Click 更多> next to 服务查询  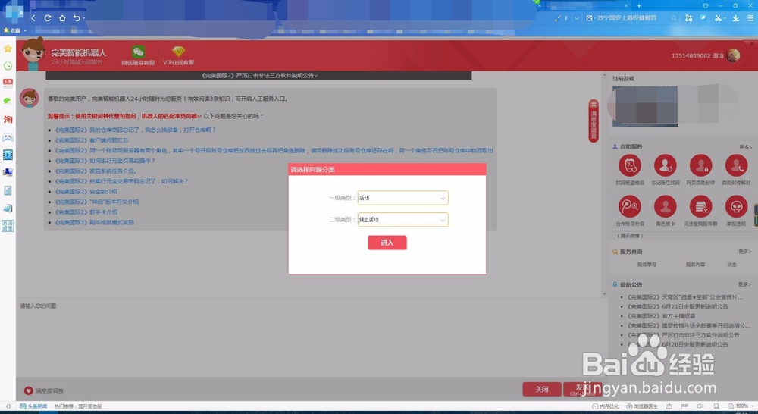[x=745, y=252]
